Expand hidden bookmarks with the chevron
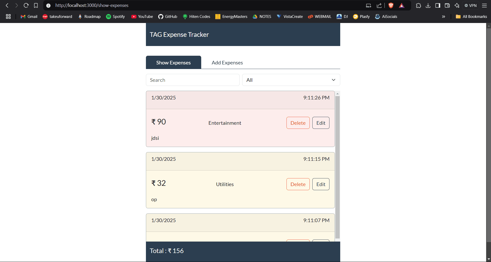491x262 pixels. coord(443,17)
